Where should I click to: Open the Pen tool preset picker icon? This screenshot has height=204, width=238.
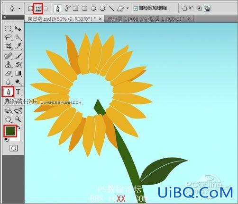[12, 8]
